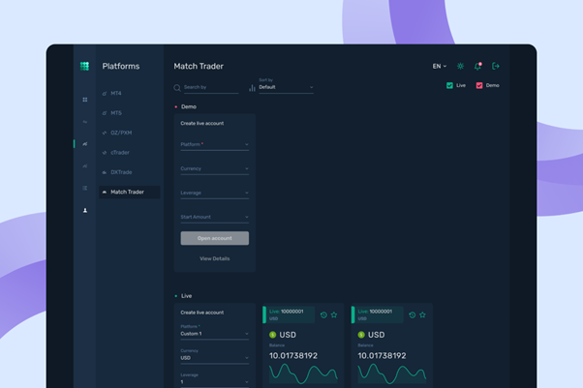Image resolution: width=583 pixels, height=388 pixels.
Task: Toggle the Live checkbox
Action: pos(449,85)
